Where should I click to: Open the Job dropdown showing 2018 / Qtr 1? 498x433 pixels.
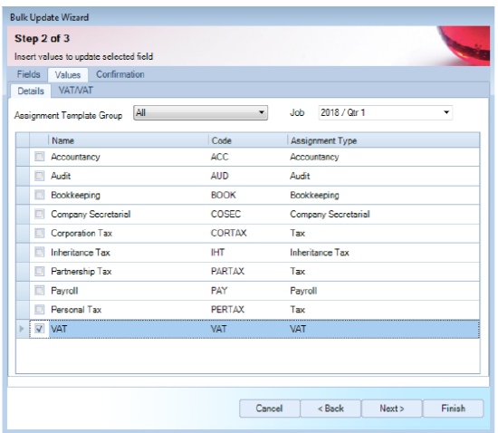[x=385, y=112]
